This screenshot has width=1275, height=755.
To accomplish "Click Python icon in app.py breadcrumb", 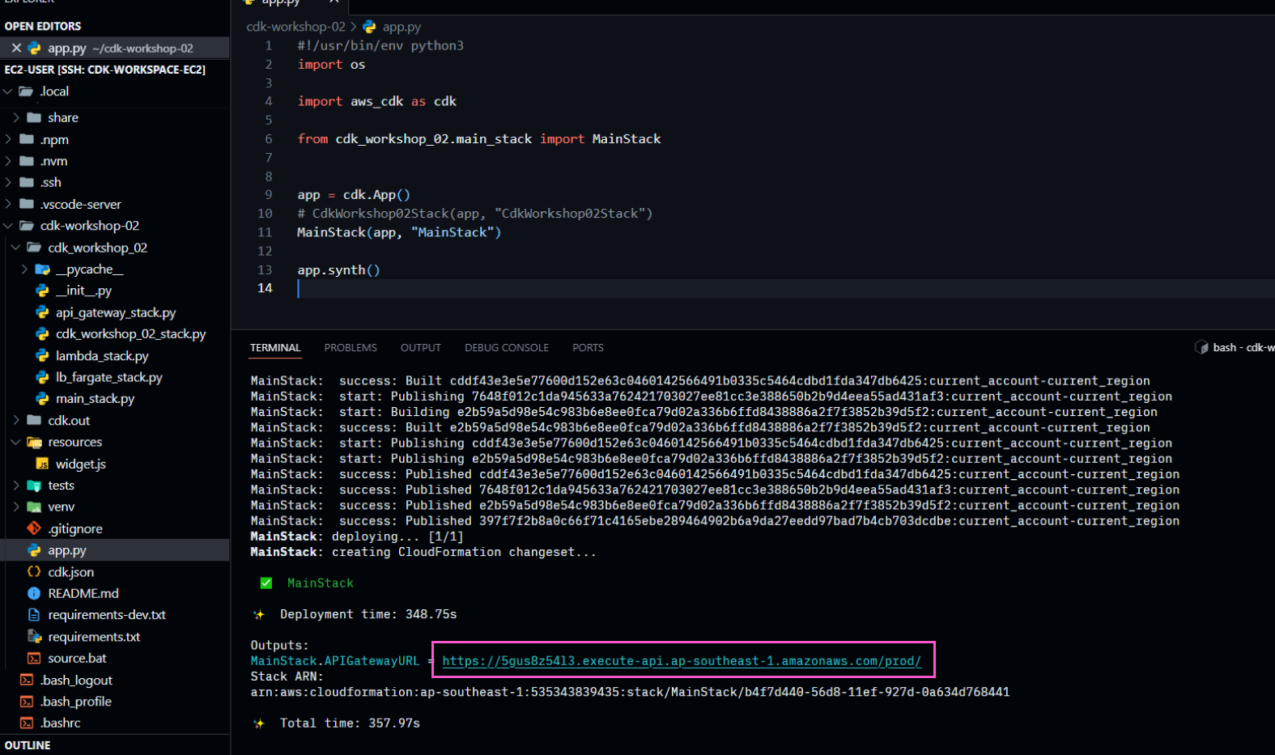I will pyautogui.click(x=369, y=27).
